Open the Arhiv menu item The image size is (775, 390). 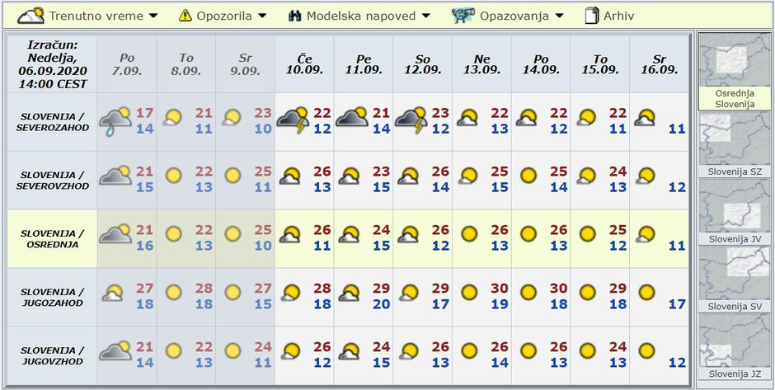pos(618,16)
